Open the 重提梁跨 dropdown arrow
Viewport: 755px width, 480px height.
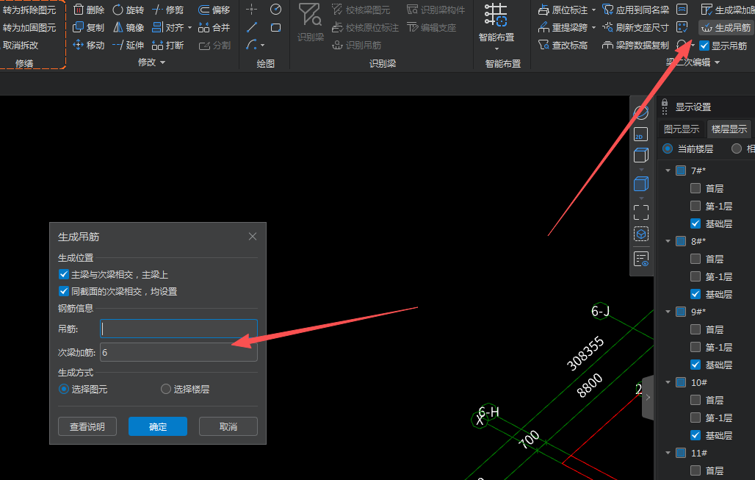[593, 28]
